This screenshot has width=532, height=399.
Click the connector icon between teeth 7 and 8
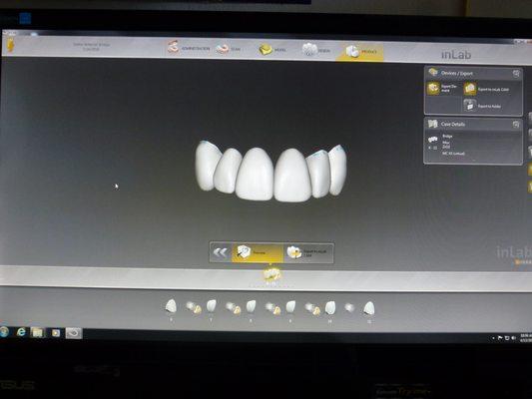click(234, 308)
